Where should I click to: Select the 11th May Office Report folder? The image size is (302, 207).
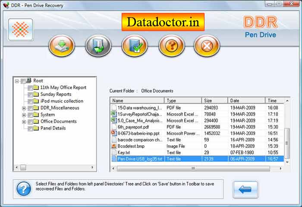point(63,88)
